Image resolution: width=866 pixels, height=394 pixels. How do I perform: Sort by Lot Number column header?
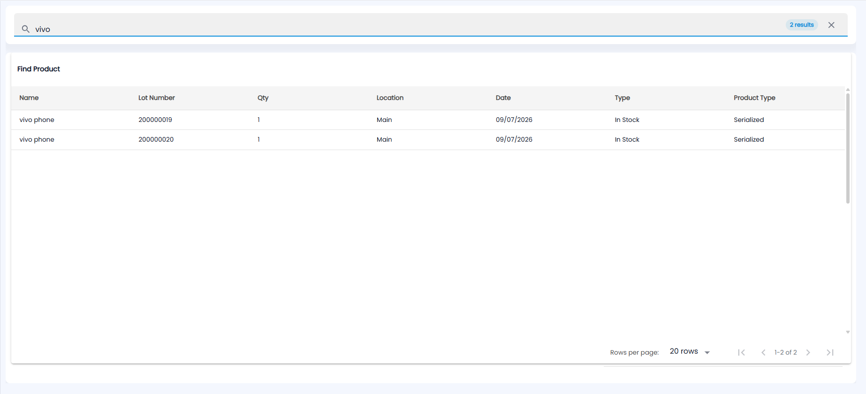pos(157,98)
